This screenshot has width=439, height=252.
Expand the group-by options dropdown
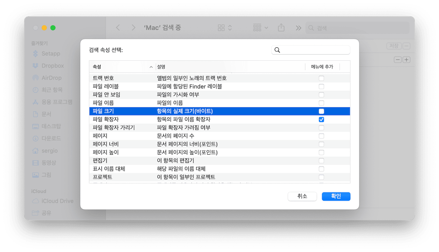click(x=261, y=28)
